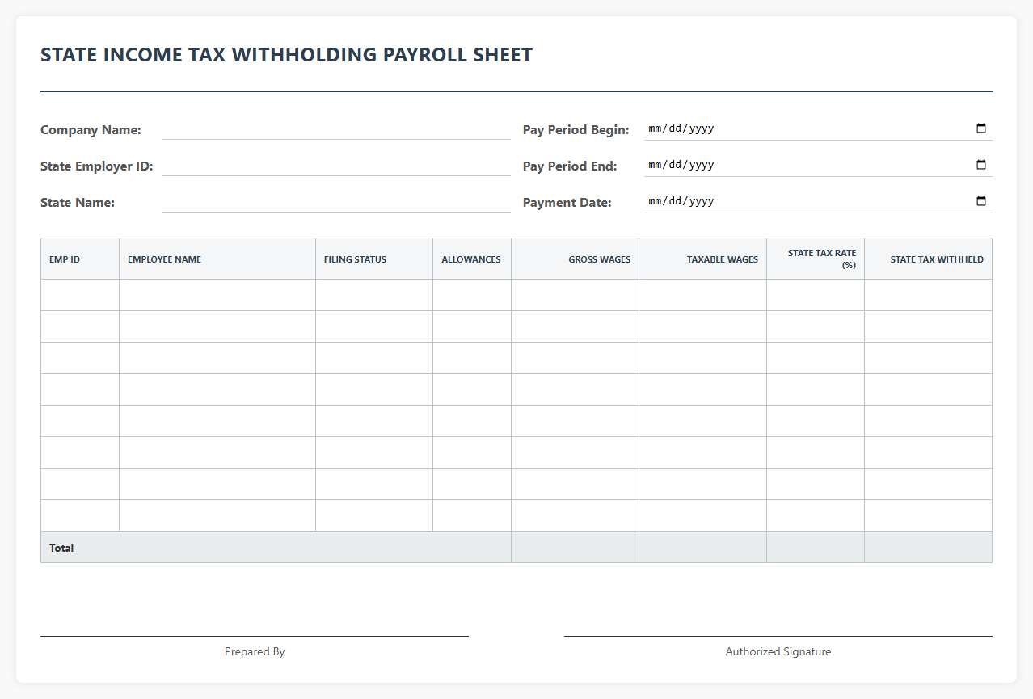The width and height of the screenshot is (1033, 699).
Task: Open calendar picker for Pay Period End
Action: pos(981,165)
